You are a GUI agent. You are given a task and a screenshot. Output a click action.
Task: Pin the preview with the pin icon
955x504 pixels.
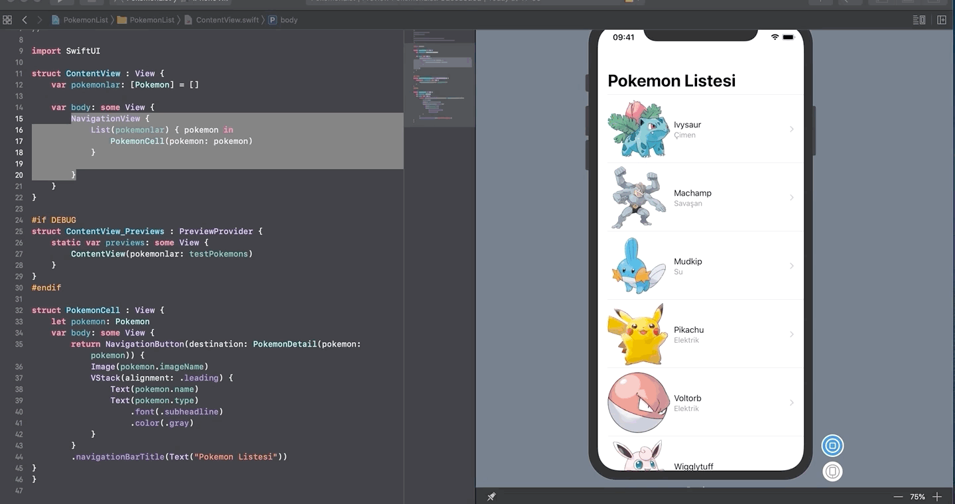coord(491,497)
